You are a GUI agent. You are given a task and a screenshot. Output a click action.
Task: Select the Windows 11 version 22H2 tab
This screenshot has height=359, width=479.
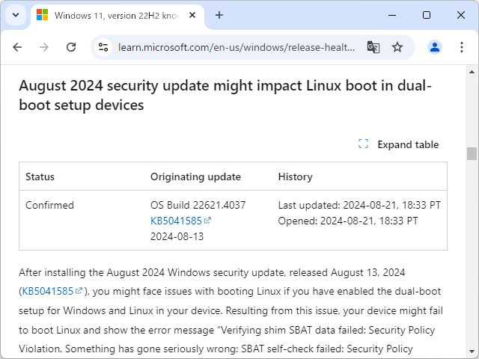(112, 15)
